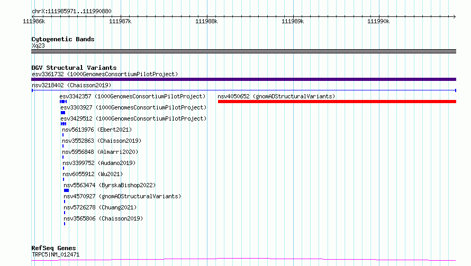Click the 111987k ruler tick label
471x266 pixels.
point(120,21)
